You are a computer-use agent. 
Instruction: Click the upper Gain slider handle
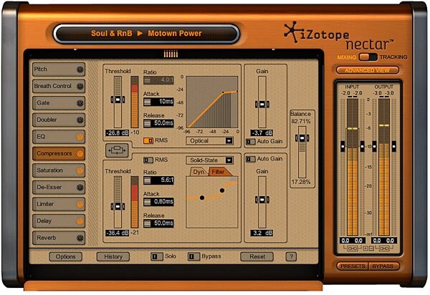pos(262,105)
